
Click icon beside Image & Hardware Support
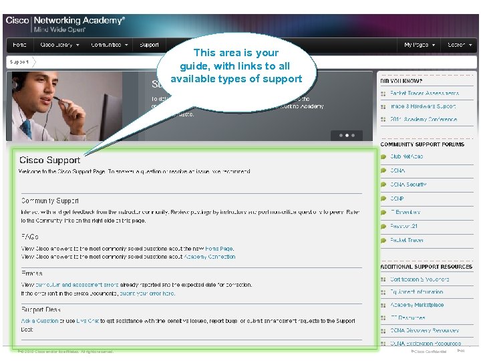(383, 107)
